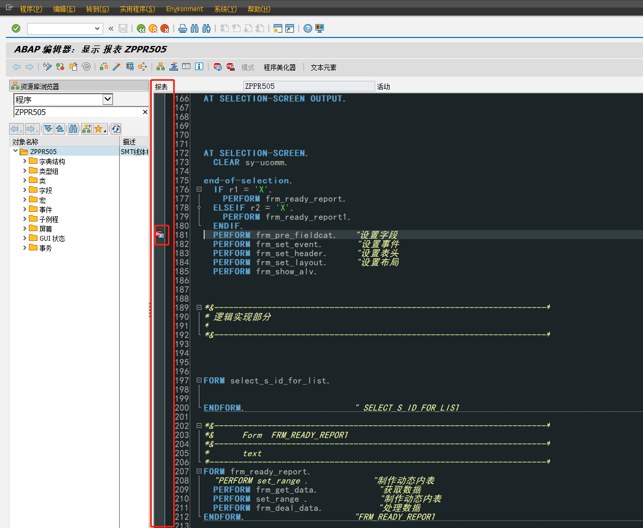Image resolution: width=643 pixels, height=528 pixels.
Task: Click the 程序美化器 button
Action: pyautogui.click(x=280, y=67)
